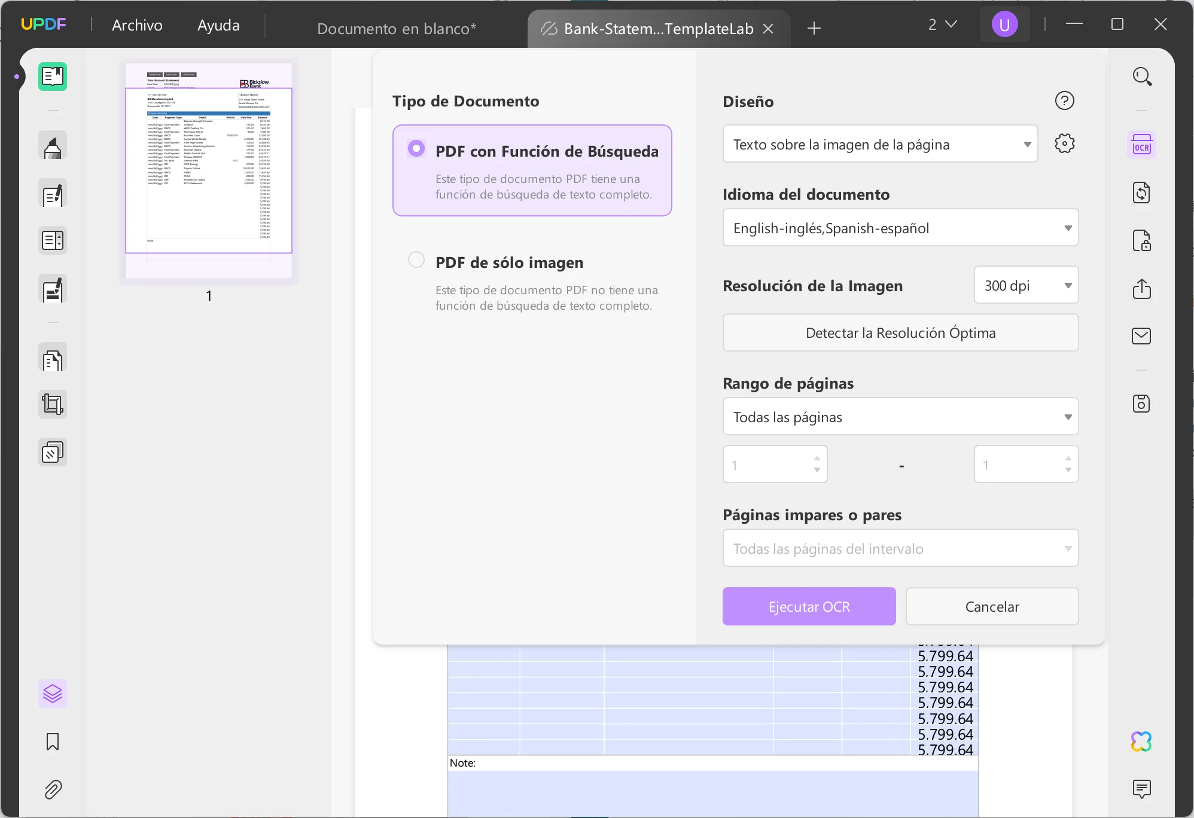Open the Bookmarks panel icon
Viewport: 1194px width, 818px height.
coord(53,741)
